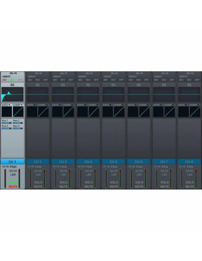Open the CH 7 gate graph

pyautogui.click(x=158, y=112)
